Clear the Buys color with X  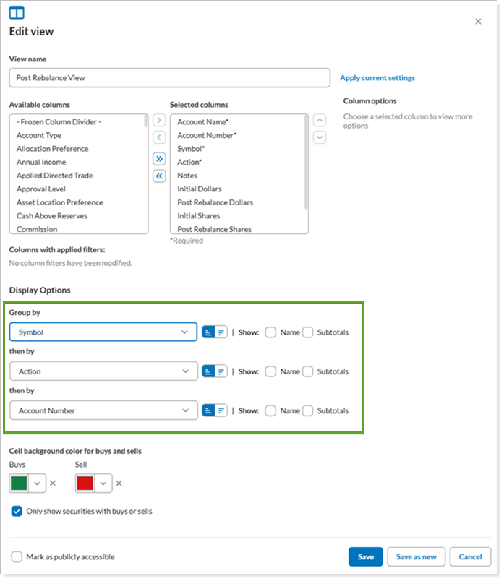(x=53, y=483)
